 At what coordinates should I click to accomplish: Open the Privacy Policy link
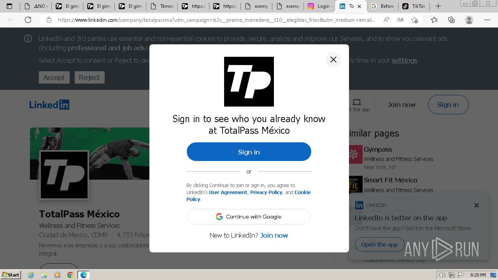(266, 192)
